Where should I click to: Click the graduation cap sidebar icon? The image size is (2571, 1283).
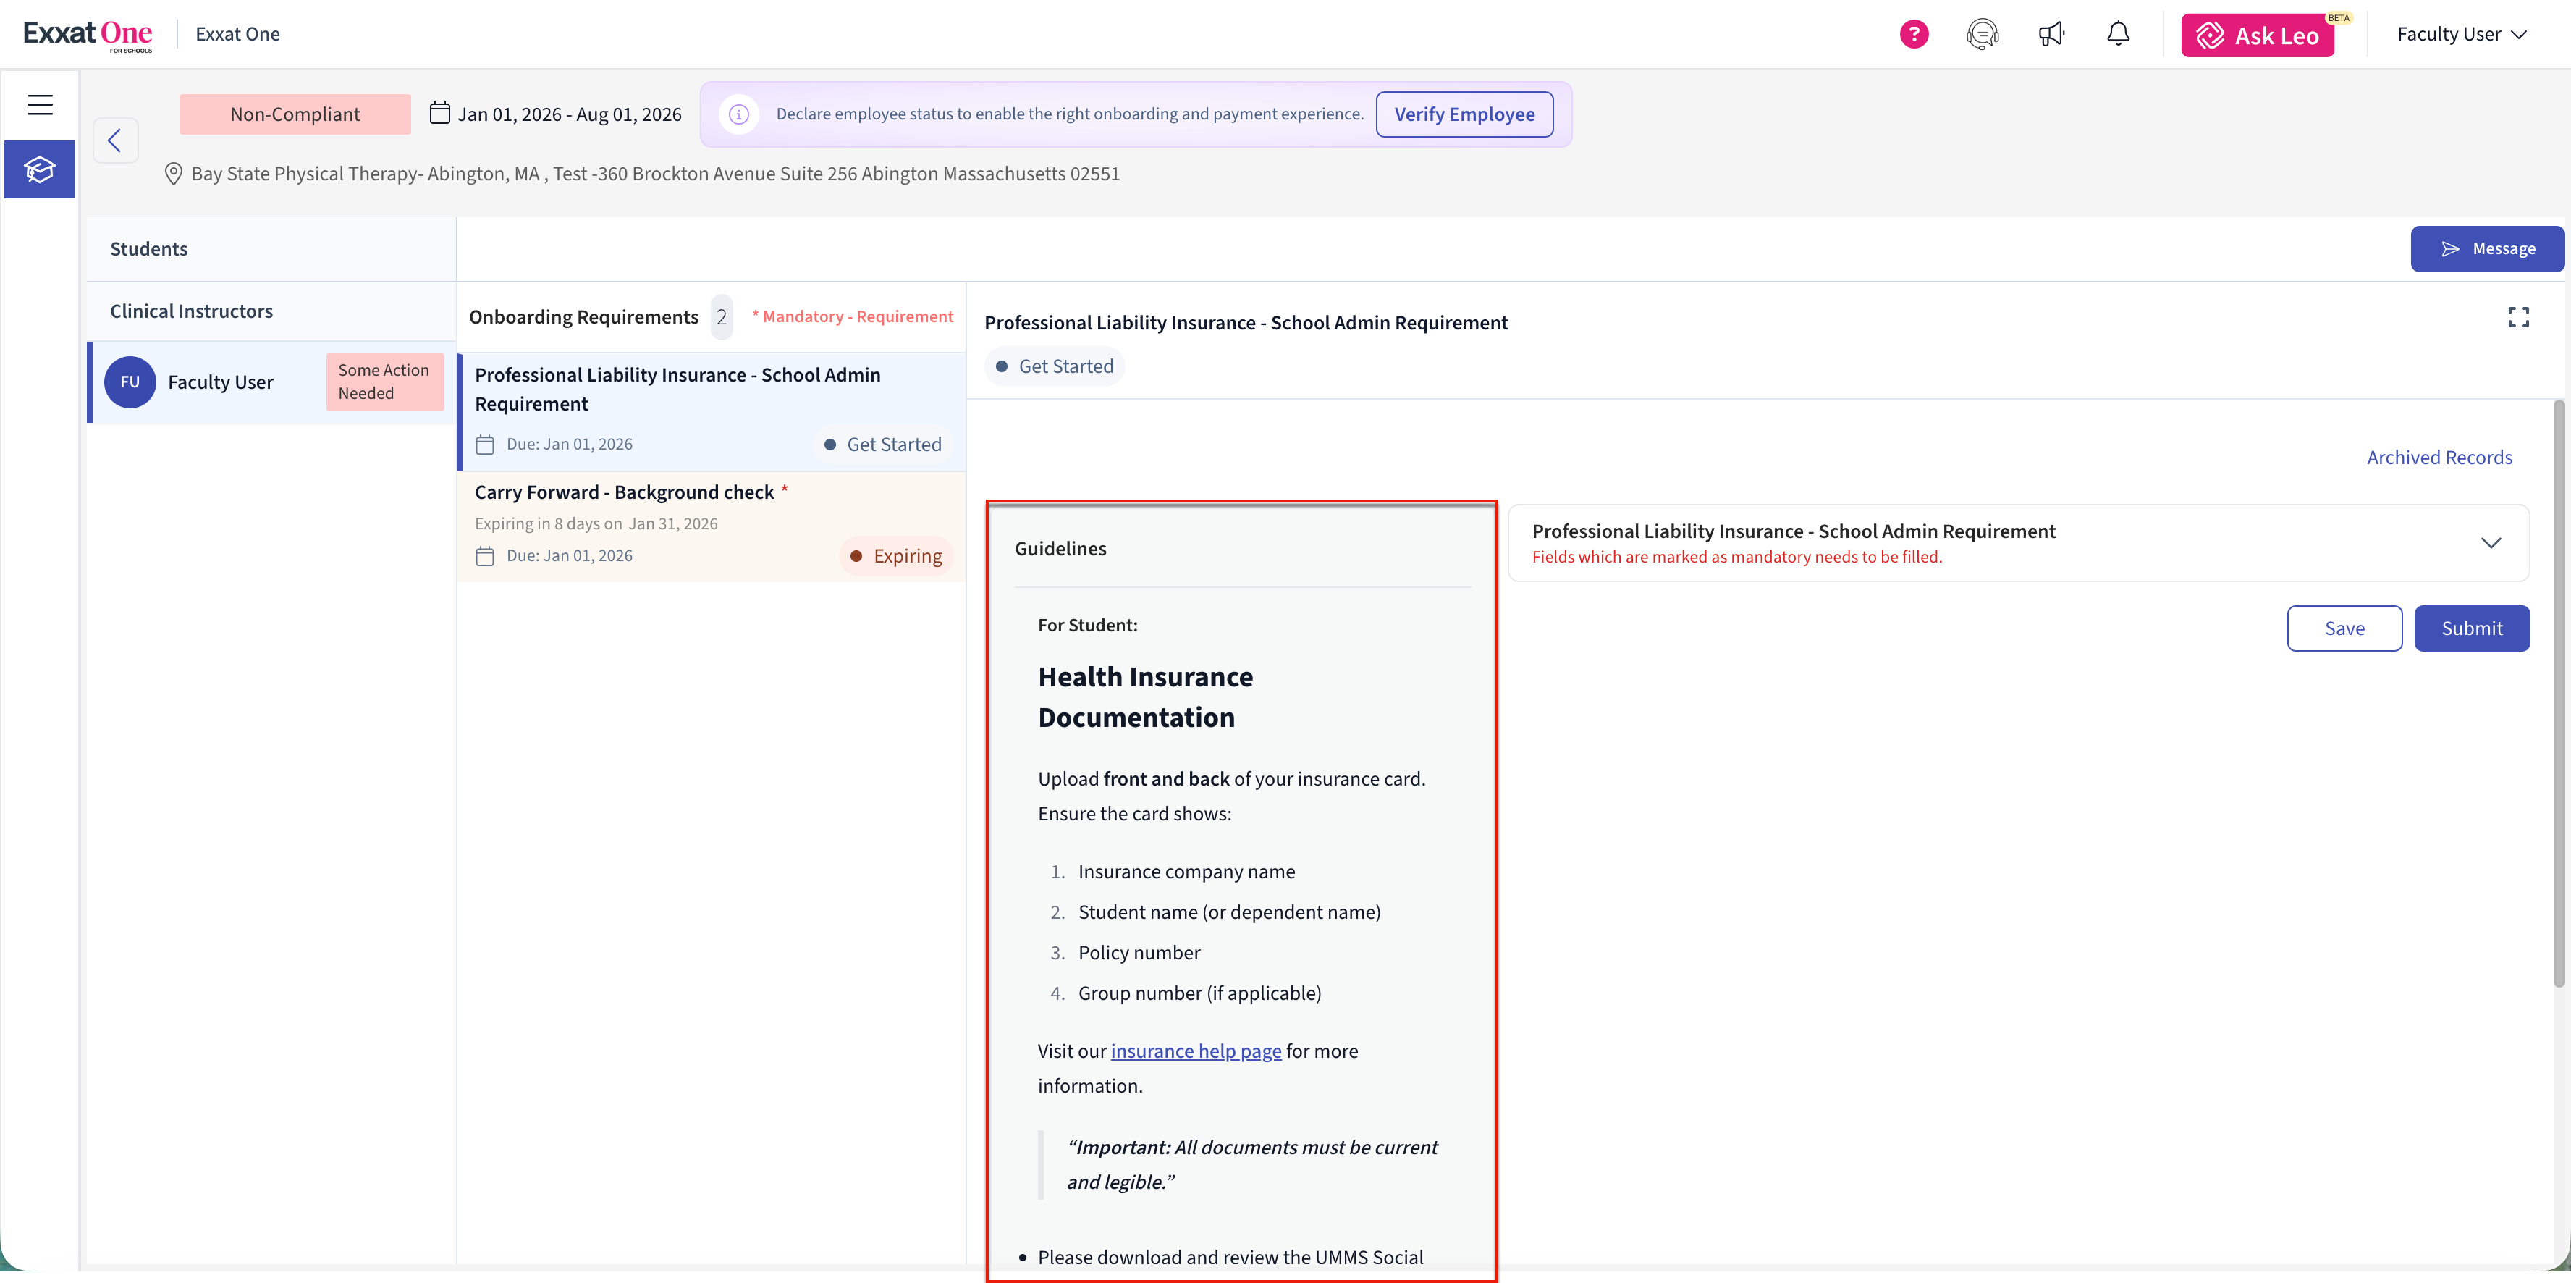click(x=40, y=169)
